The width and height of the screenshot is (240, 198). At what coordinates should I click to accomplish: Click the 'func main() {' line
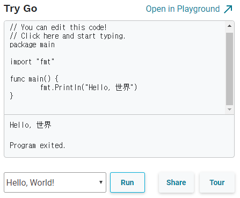[x=34, y=79]
